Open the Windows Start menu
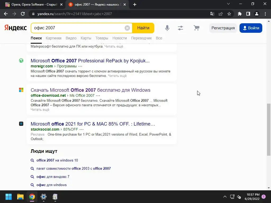Viewport: 271px width, 203px height. click(x=8, y=197)
